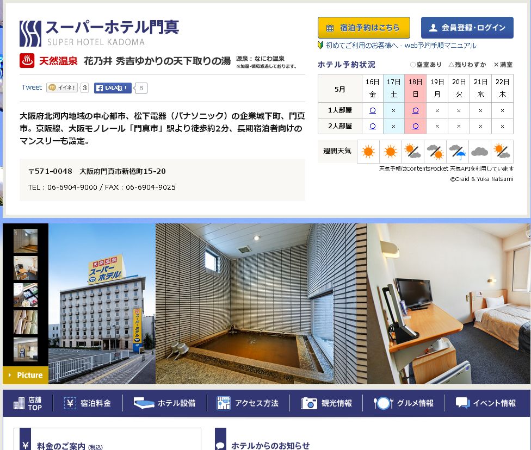Click the hotel building exterior photo

(x=102, y=303)
